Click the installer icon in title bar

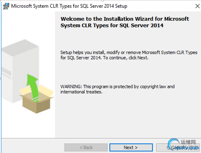click(6, 6)
